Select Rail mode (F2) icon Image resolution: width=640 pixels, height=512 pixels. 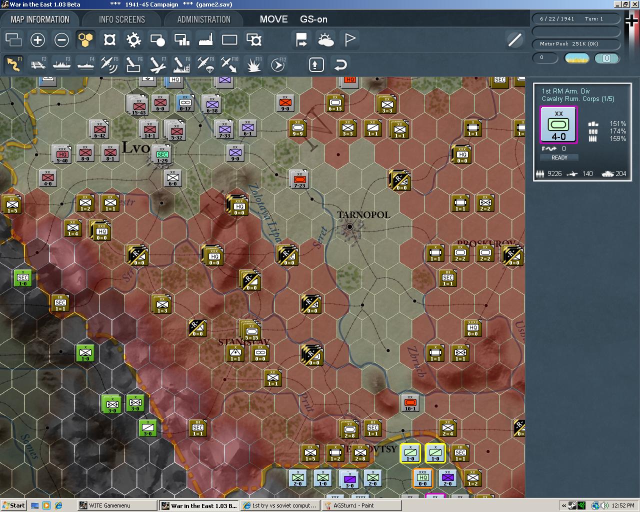[37, 64]
